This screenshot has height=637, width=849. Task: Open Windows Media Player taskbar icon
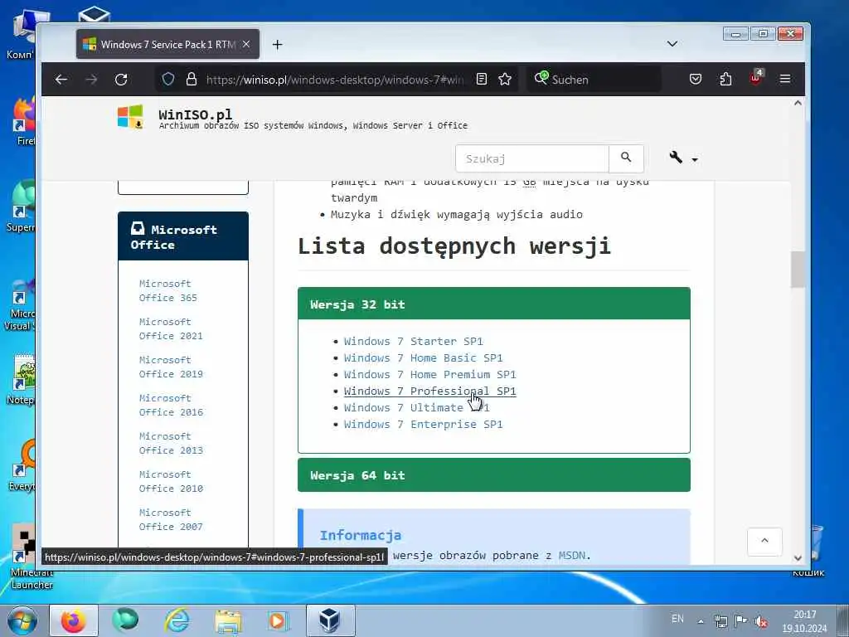pyautogui.click(x=278, y=620)
